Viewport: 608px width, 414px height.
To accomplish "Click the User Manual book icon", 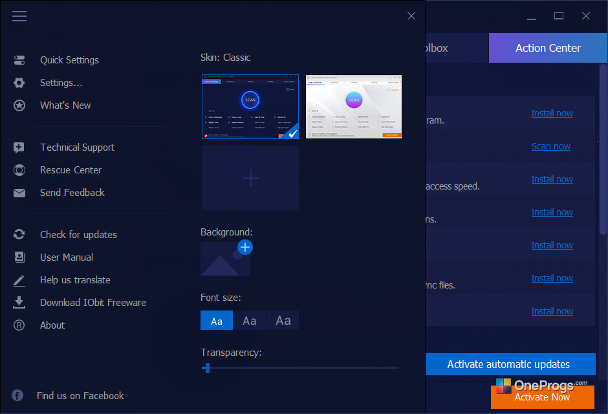I will point(19,257).
